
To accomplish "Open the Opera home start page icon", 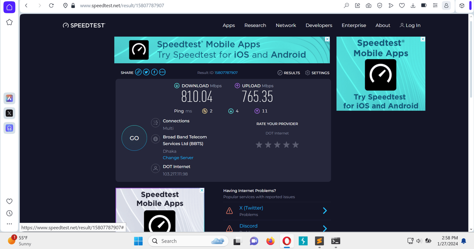I will click(x=9, y=7).
